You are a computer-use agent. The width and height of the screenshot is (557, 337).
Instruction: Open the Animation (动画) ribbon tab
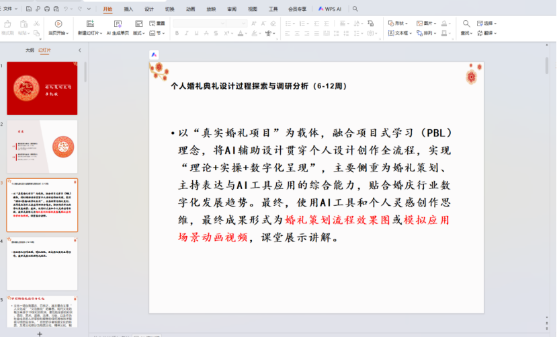(190, 9)
